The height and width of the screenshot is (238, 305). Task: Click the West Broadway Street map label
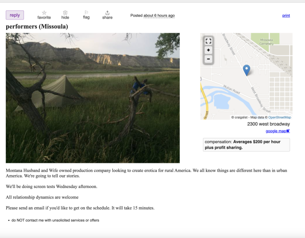coord(261,100)
